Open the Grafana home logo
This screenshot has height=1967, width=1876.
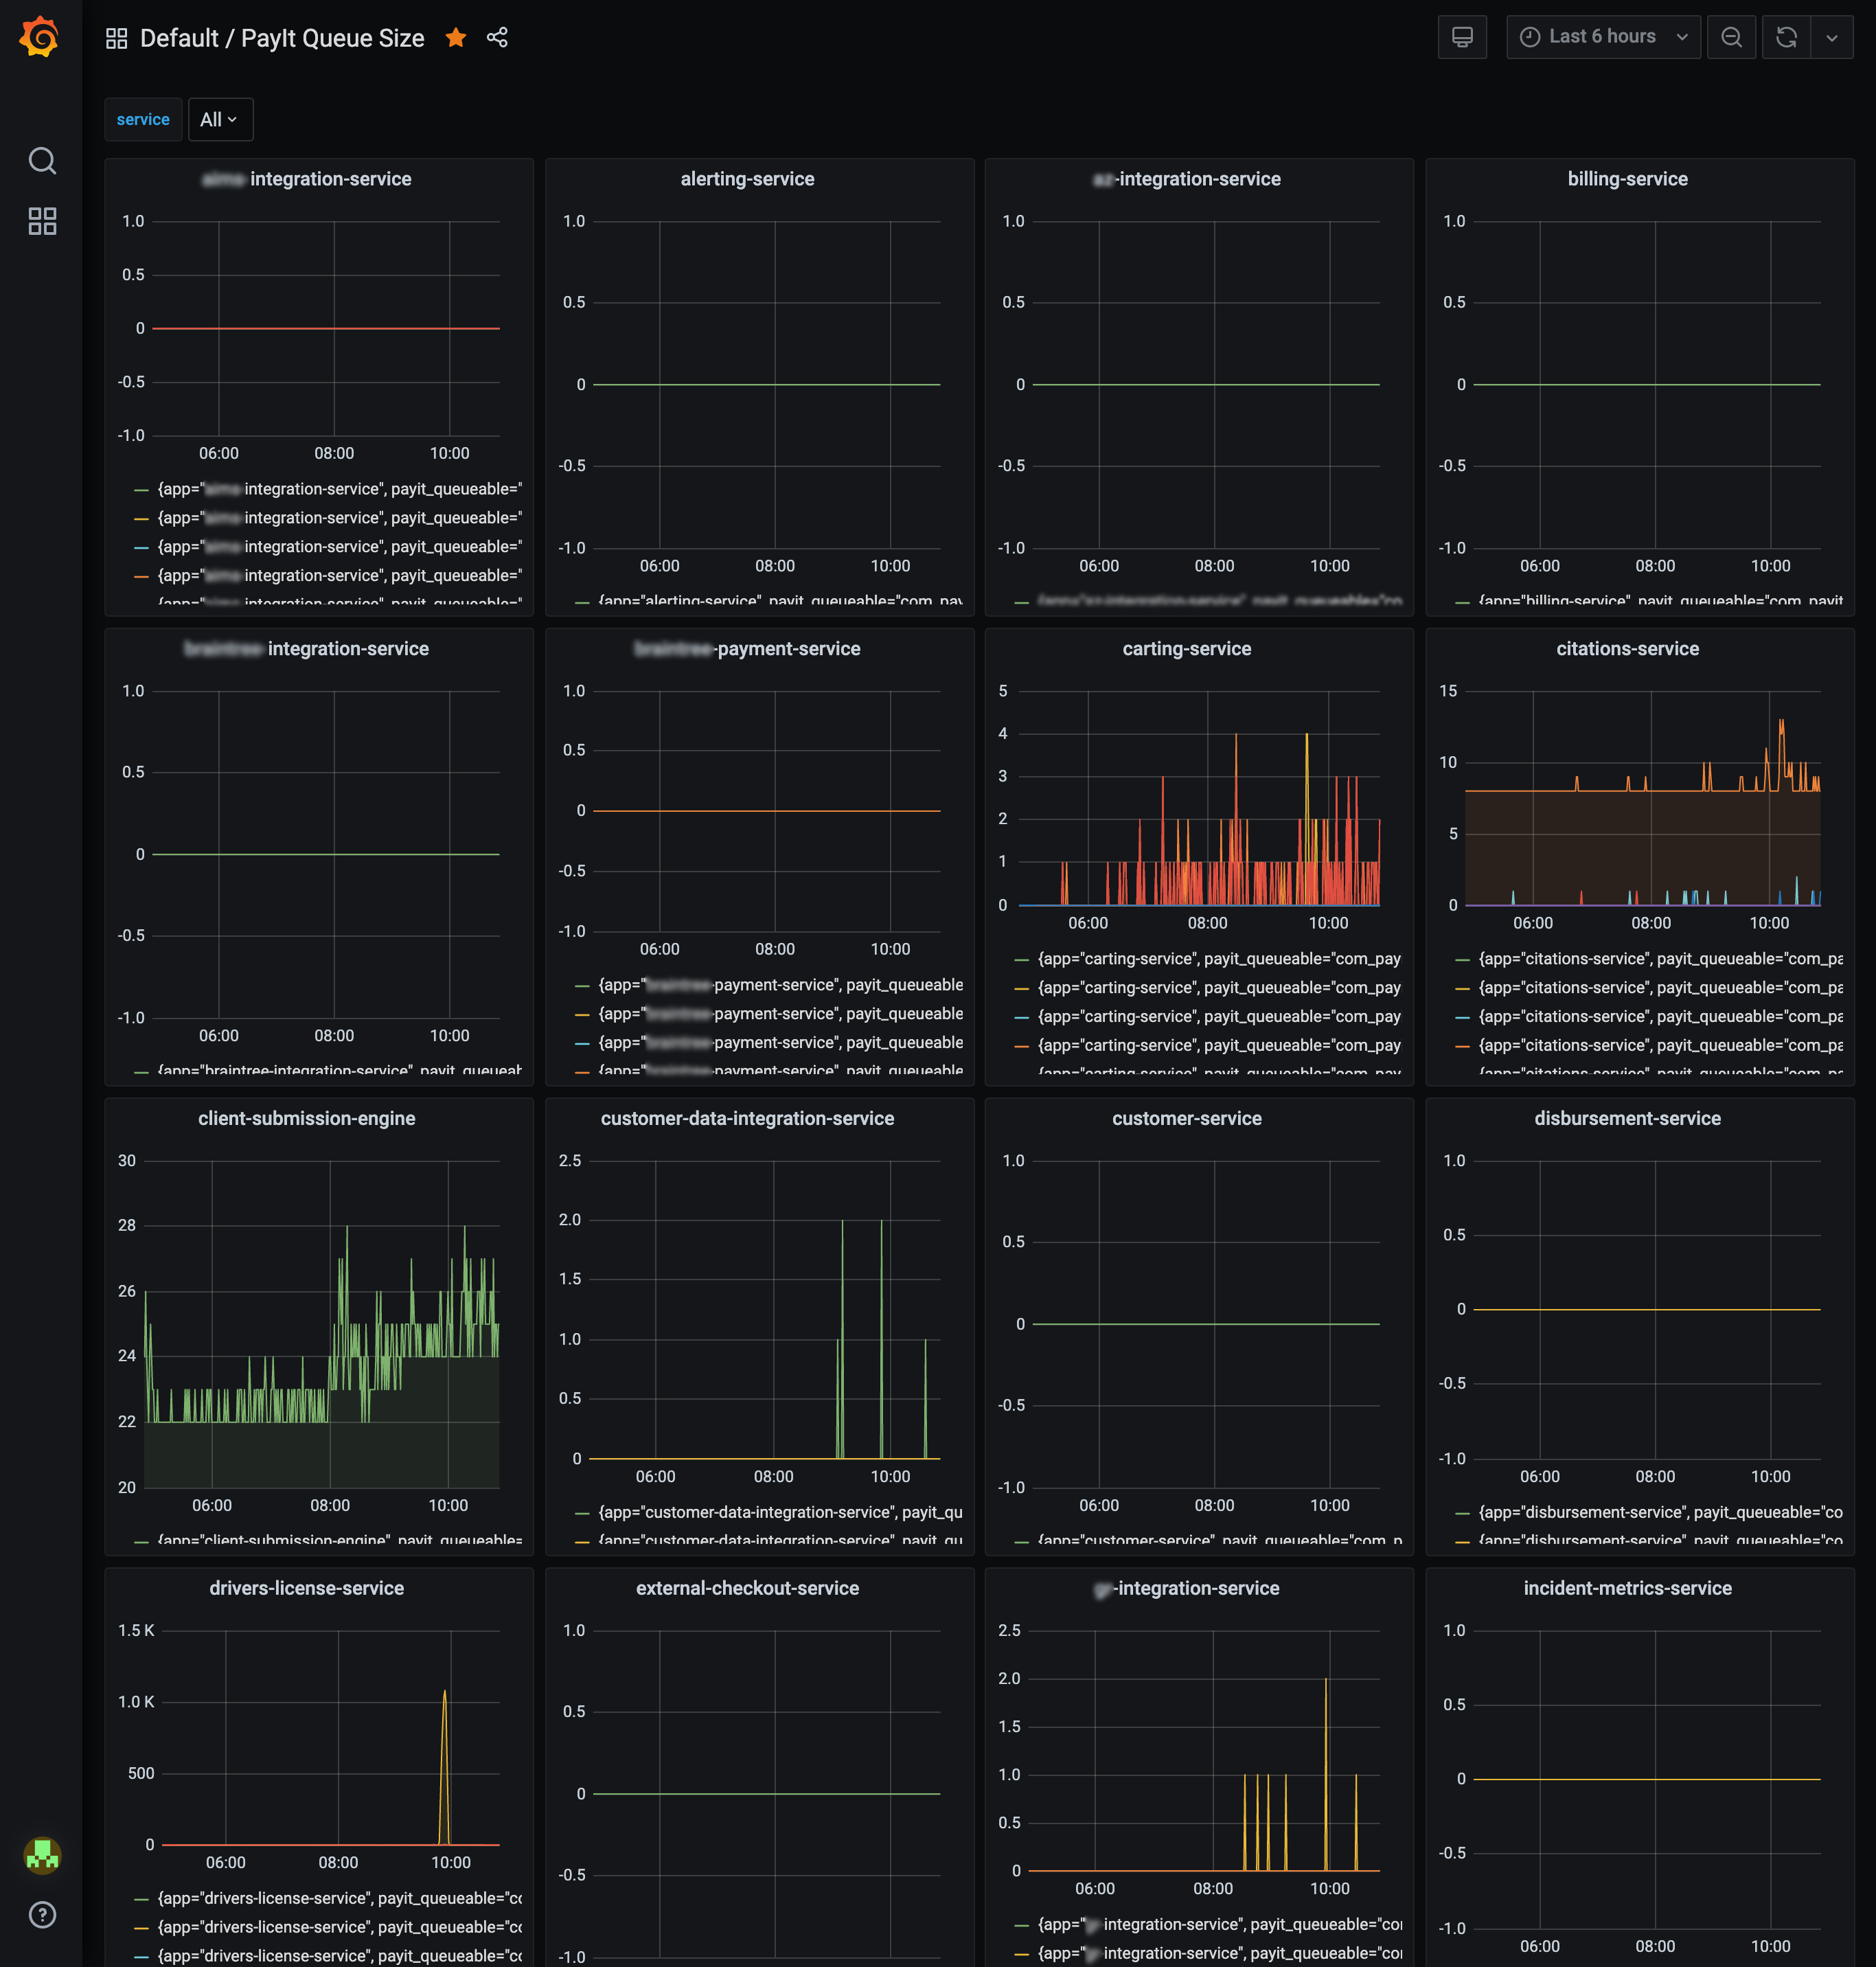point(40,37)
